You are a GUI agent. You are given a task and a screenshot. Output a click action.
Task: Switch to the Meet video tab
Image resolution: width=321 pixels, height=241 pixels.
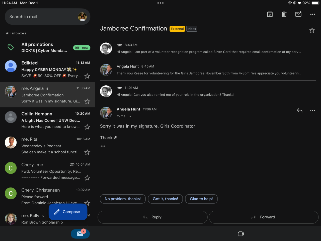tap(241, 234)
